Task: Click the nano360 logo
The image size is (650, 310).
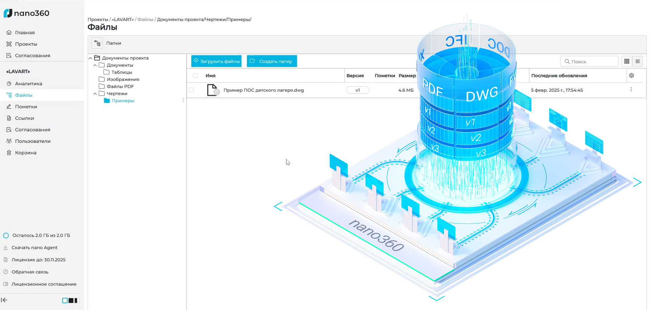Action: (26, 13)
